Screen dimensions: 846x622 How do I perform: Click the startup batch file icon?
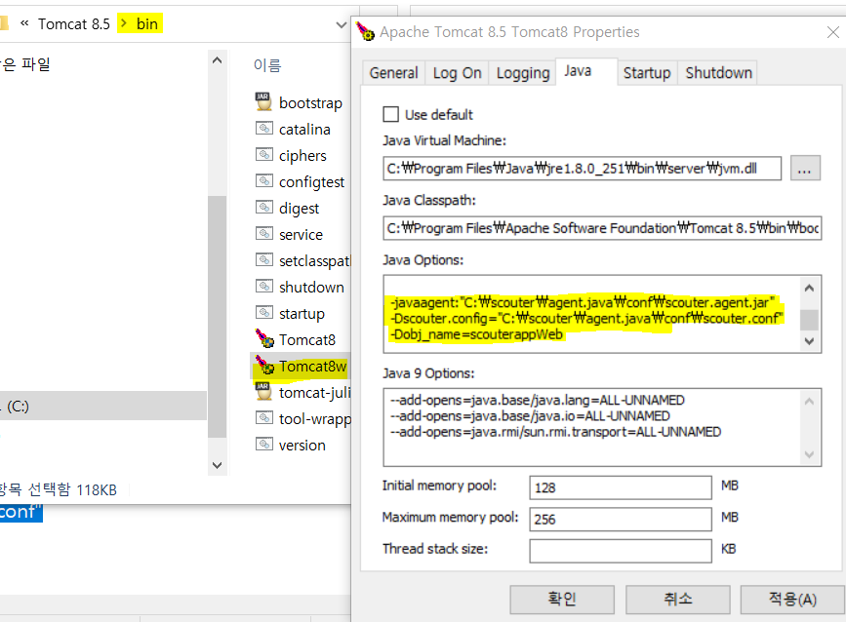[x=263, y=313]
